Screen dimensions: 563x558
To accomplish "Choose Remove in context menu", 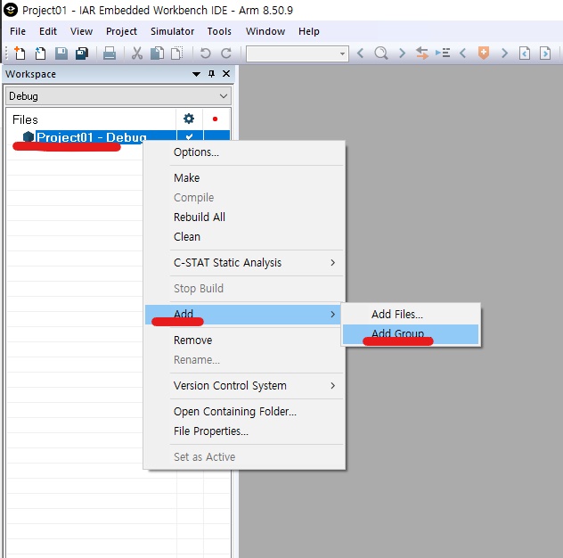I will (x=244, y=340).
